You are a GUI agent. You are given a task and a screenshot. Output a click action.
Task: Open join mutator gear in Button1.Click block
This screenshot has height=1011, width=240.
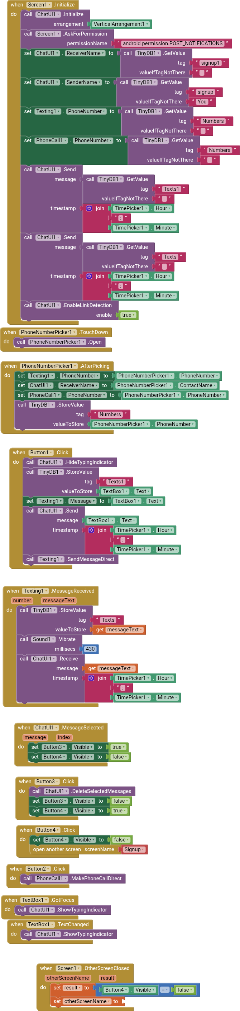91,530
